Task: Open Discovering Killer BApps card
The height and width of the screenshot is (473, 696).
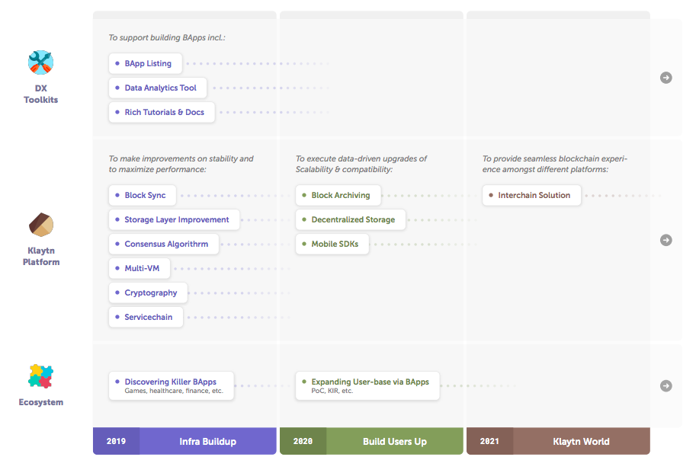Action: tap(172, 385)
